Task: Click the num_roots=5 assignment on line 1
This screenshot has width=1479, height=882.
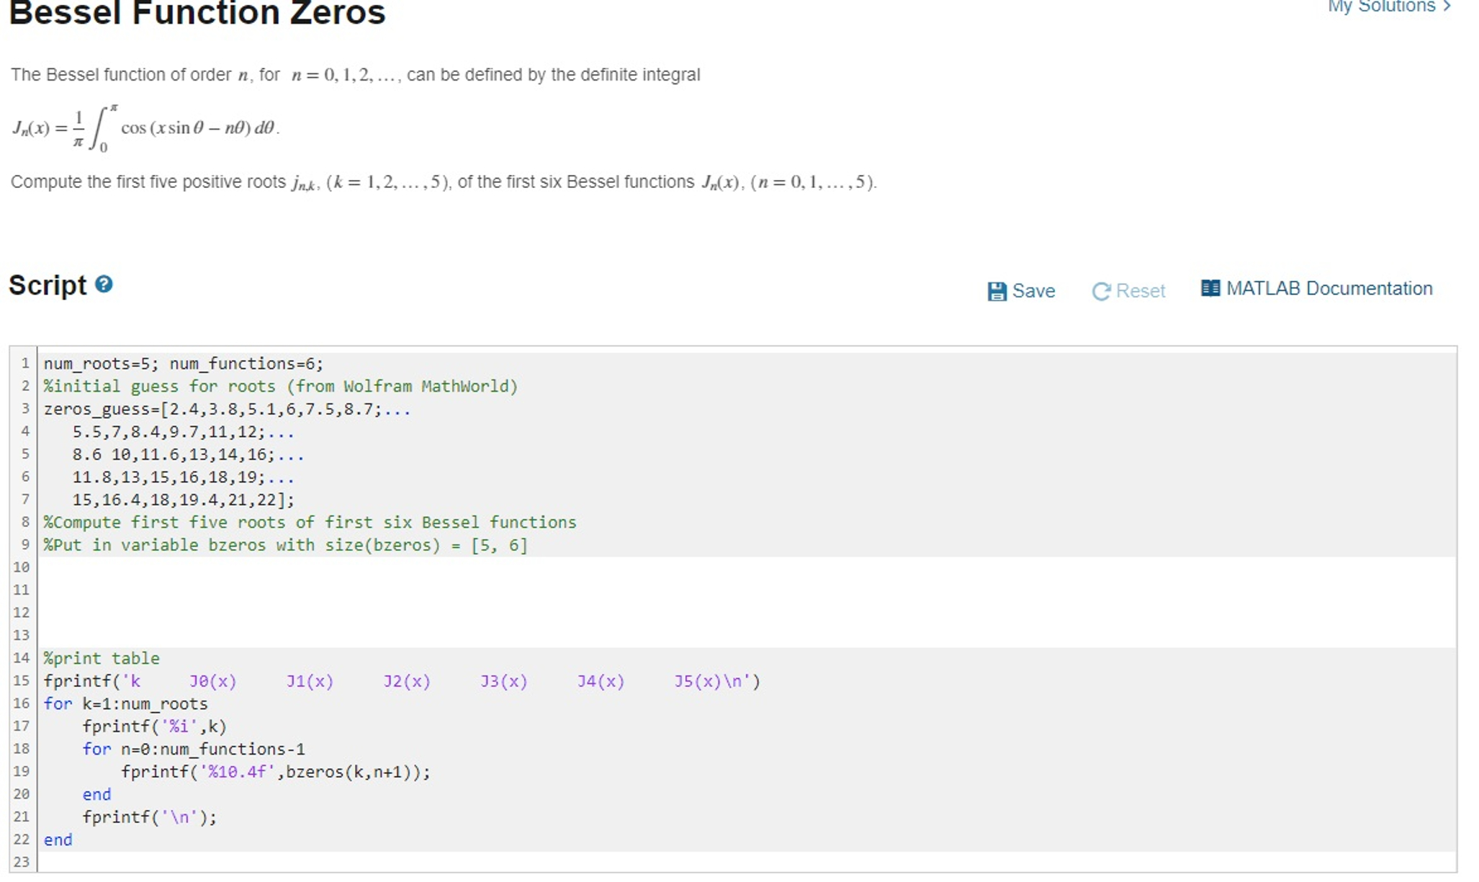Action: click(97, 364)
